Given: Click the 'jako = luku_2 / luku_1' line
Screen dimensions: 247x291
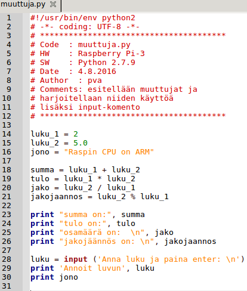Looking at the screenshot, I should click(83, 188).
